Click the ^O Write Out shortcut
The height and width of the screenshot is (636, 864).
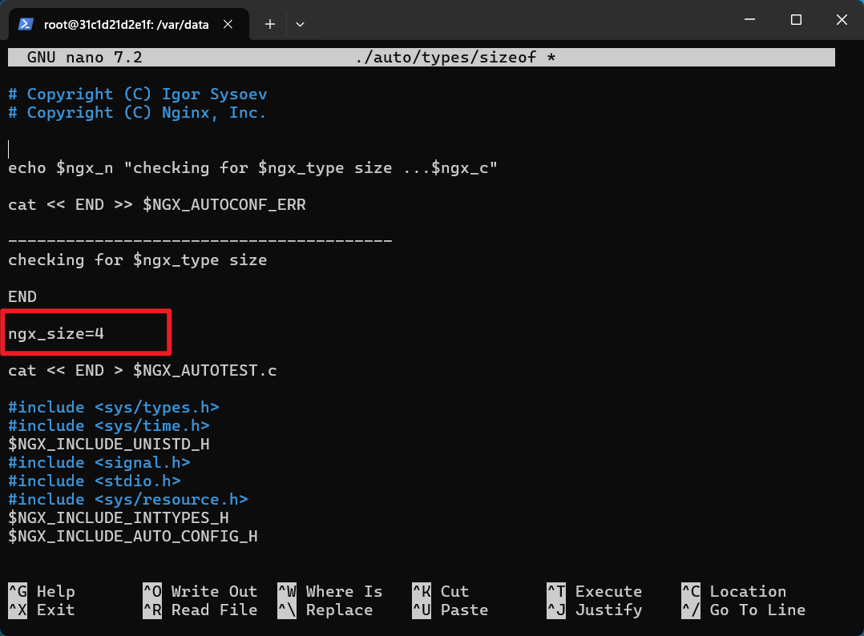(x=200, y=591)
